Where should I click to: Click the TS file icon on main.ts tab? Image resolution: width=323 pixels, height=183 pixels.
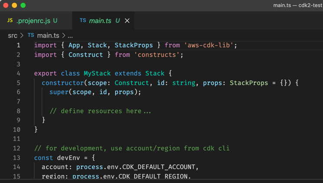click(83, 20)
